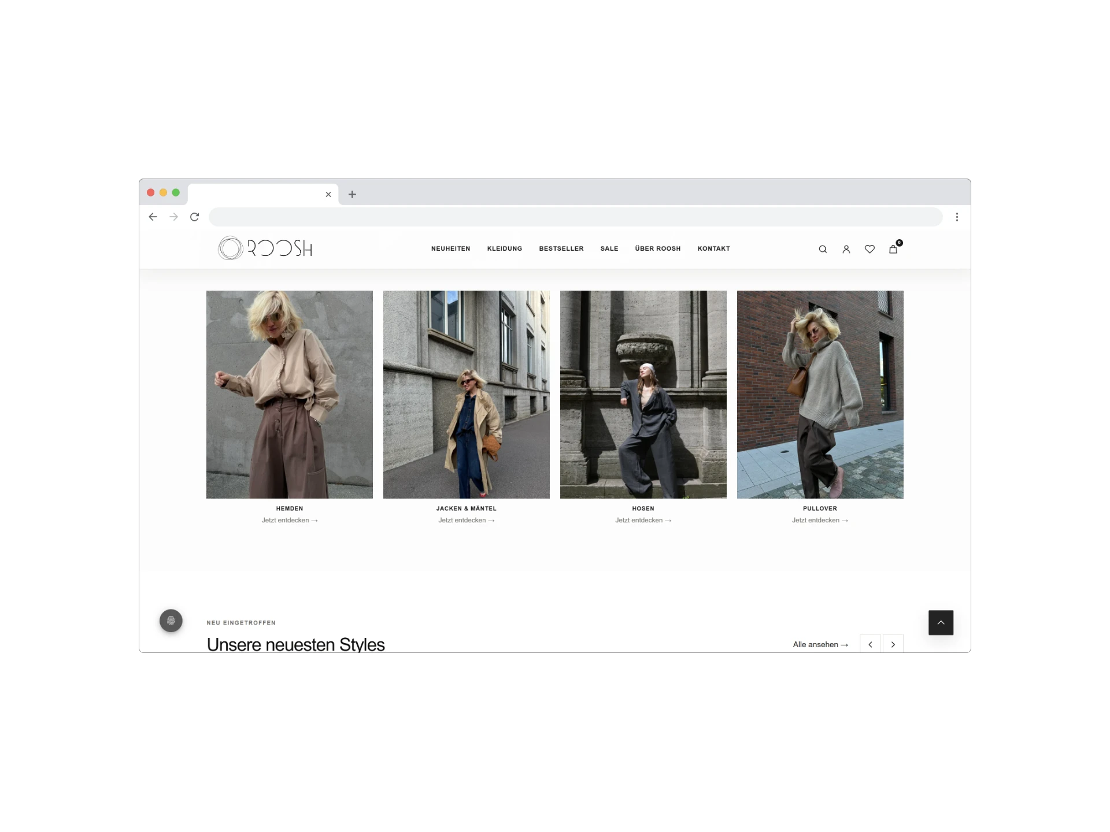Show previous styles with left chevron
1110x832 pixels.
[x=870, y=644]
